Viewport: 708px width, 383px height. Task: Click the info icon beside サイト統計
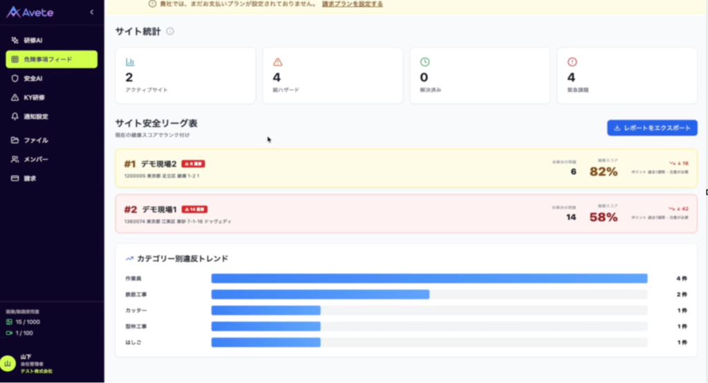[x=170, y=31]
